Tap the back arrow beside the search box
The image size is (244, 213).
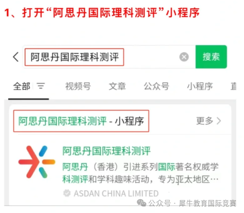pos(15,57)
